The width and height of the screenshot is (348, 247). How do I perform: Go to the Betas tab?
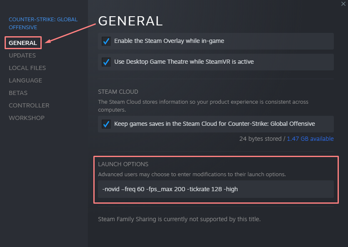[18, 93]
